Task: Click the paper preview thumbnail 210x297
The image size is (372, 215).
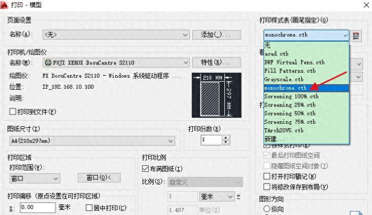Action: point(216,95)
